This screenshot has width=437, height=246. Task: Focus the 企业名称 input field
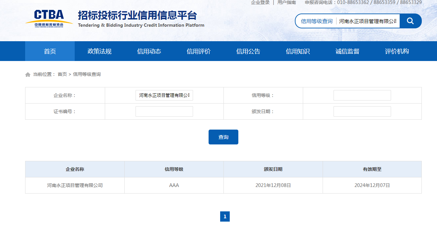pyautogui.click(x=164, y=95)
